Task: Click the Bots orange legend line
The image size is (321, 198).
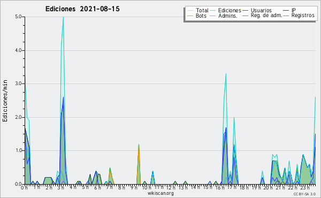Action: click(x=190, y=16)
